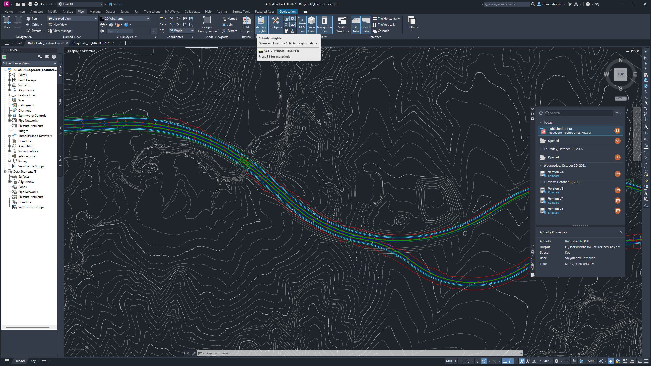Screen dimensions: 651x366
Task: Click Restore viewports
Action: tap(230, 31)
